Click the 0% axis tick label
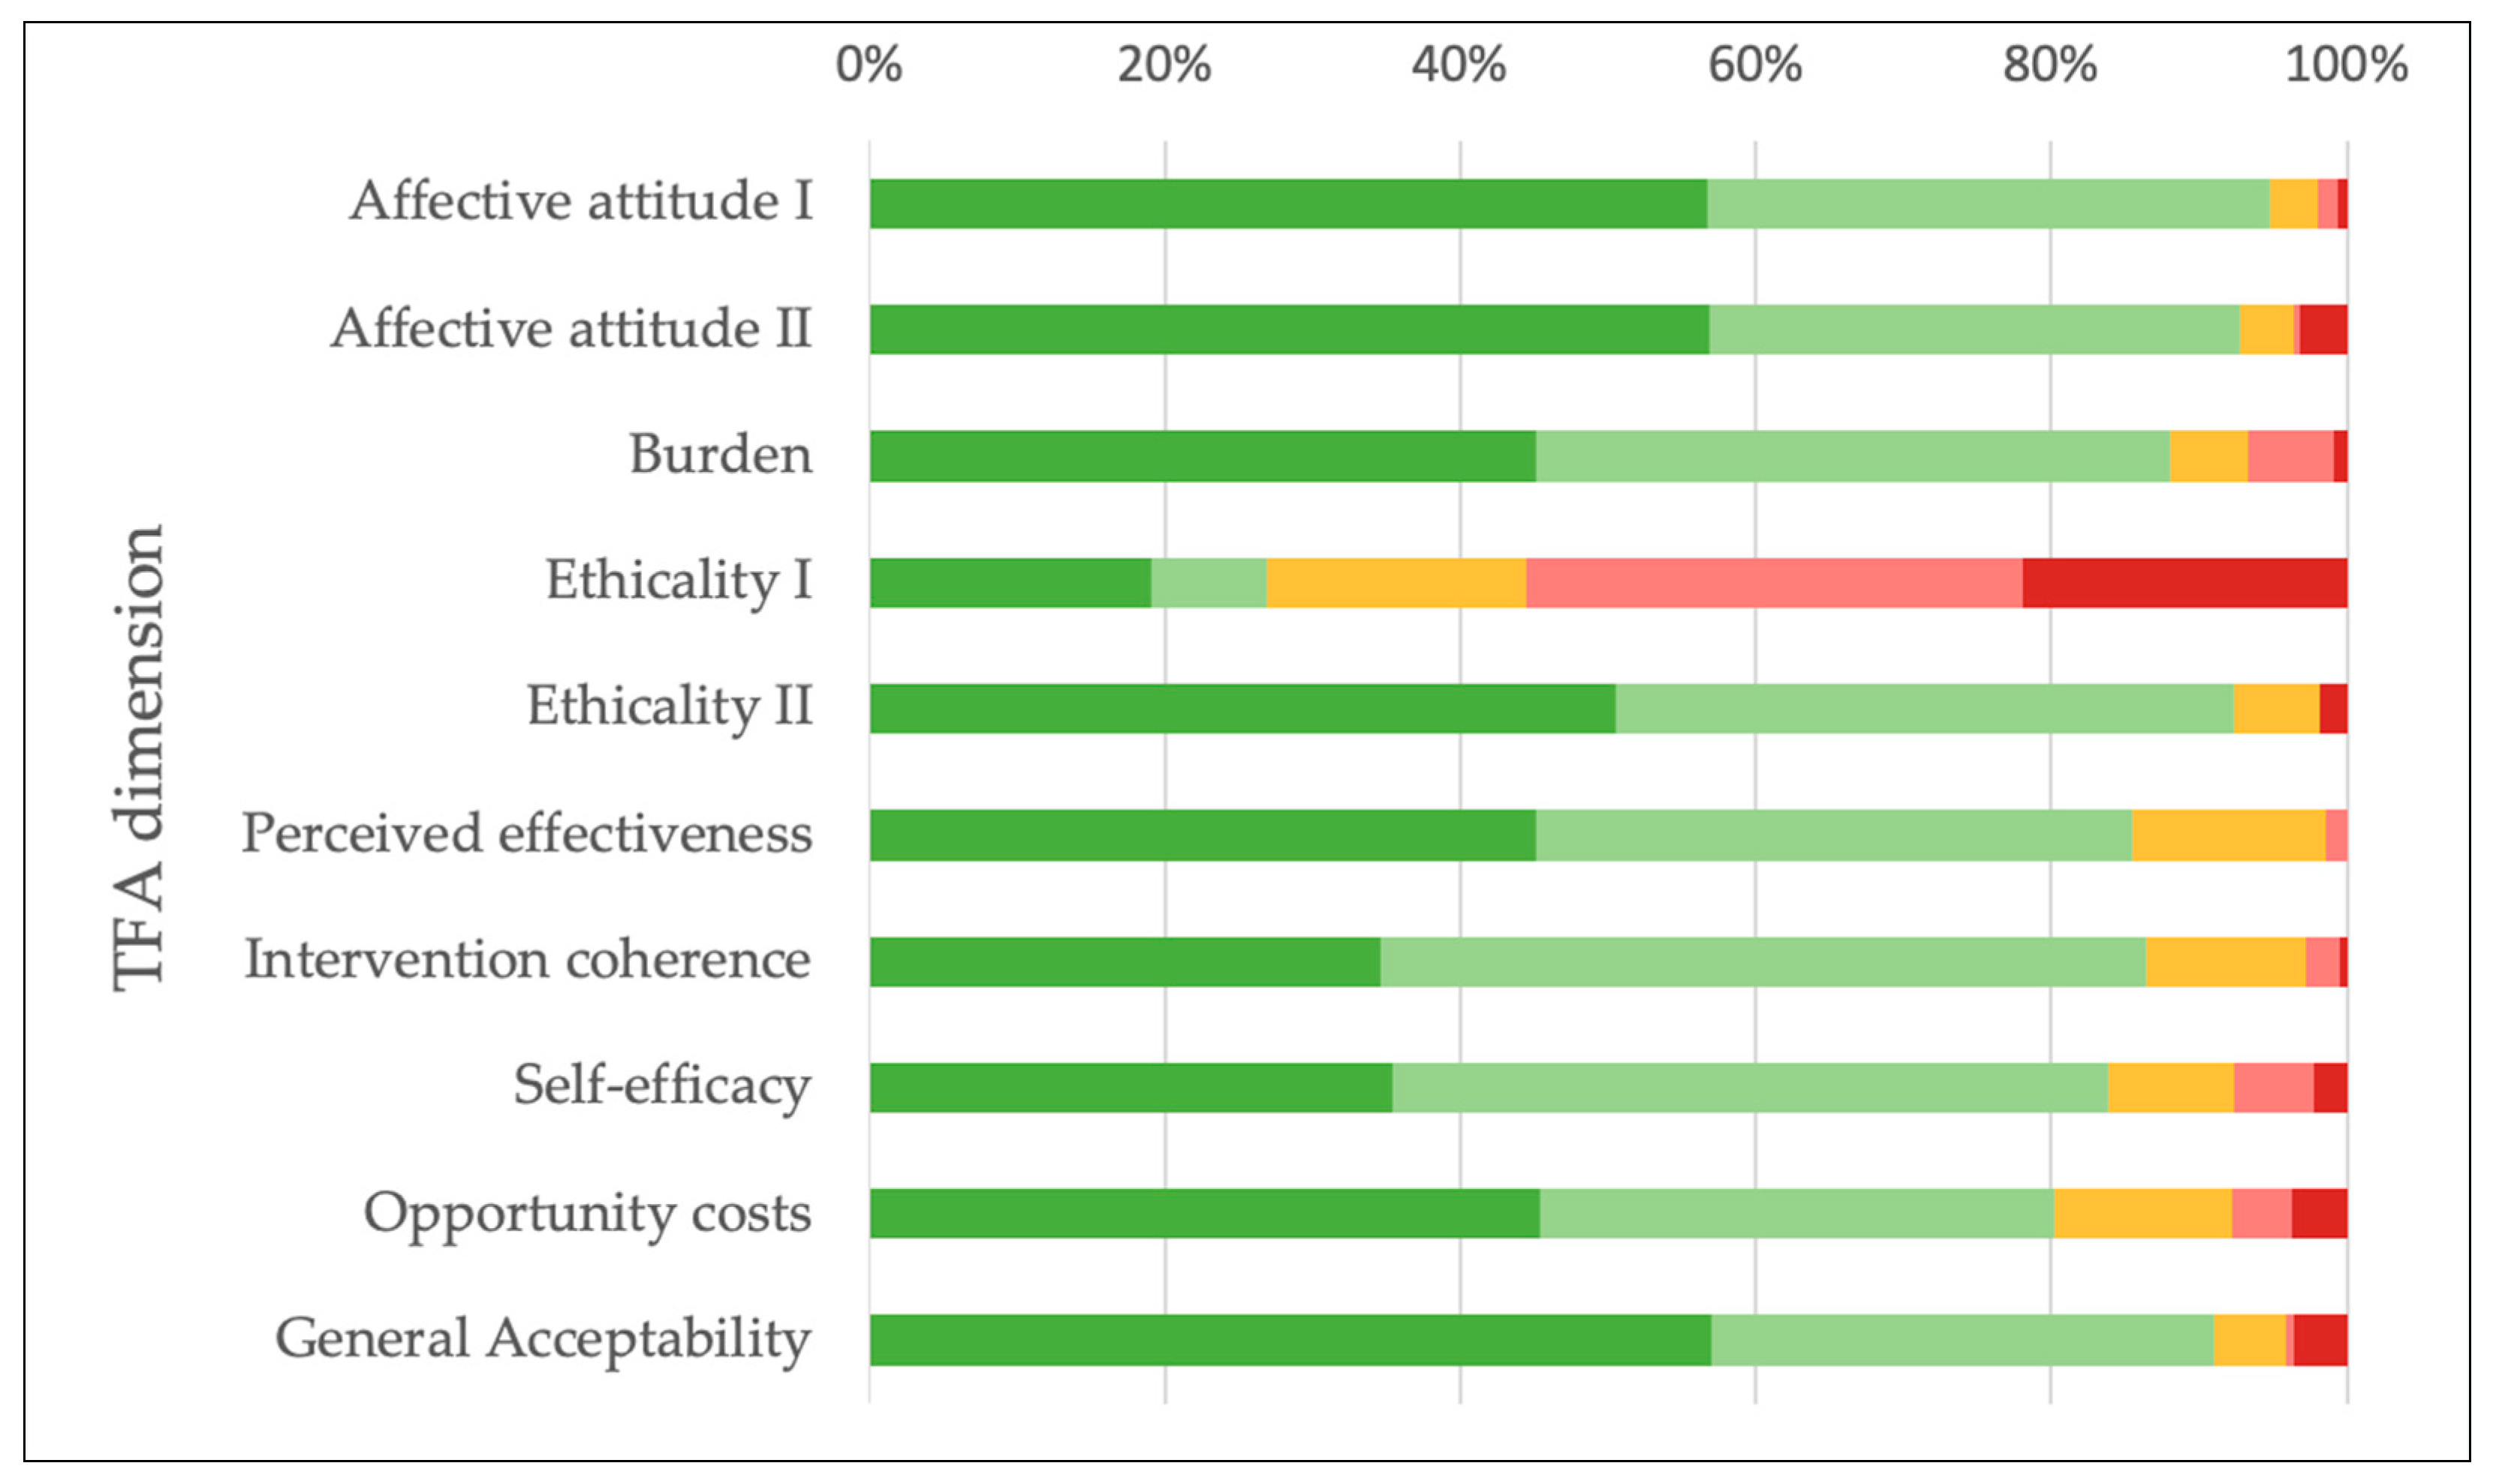The image size is (2493, 1484). [x=868, y=65]
